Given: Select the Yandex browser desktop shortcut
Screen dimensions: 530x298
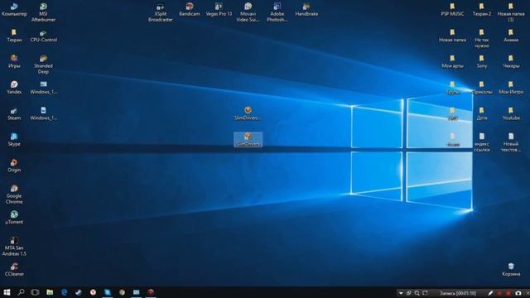Looking at the screenshot, I should tap(14, 88).
